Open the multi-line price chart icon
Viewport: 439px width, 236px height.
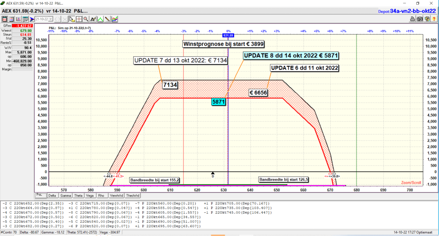tap(114, 19)
